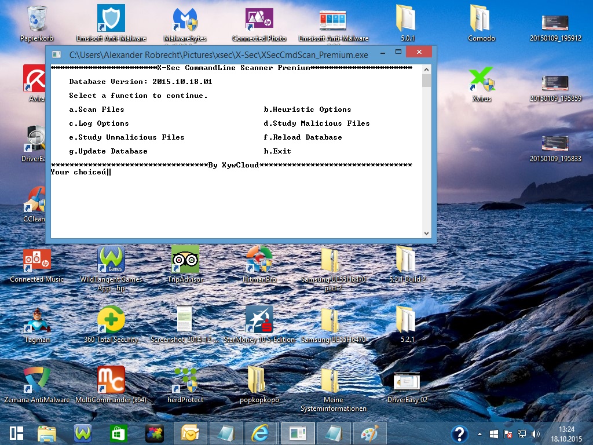593x445 pixels.
Task: Click the 'a.Scan Files' menu text
Action: (97, 110)
